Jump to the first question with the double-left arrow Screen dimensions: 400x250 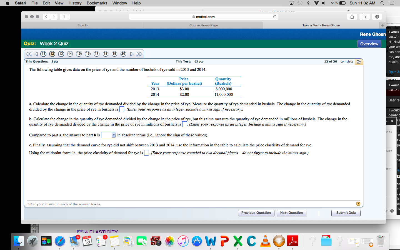(x=29, y=54)
